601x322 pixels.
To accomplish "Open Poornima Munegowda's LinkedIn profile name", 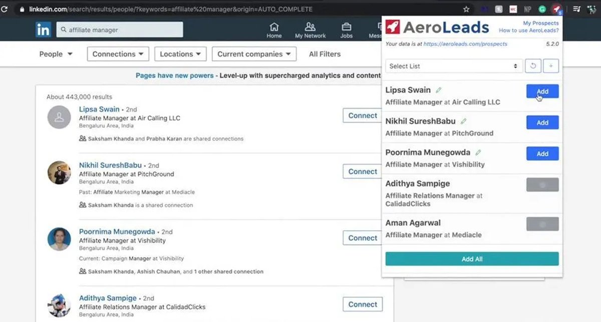I will point(117,232).
